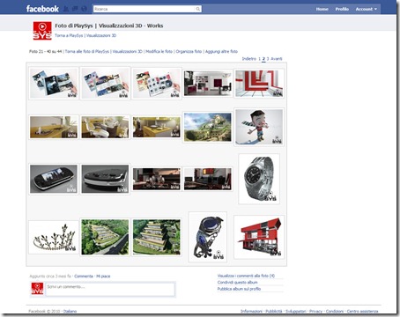Focus 'Scrivi un commento' field
This screenshot has width=400, height=317.
click(110, 289)
